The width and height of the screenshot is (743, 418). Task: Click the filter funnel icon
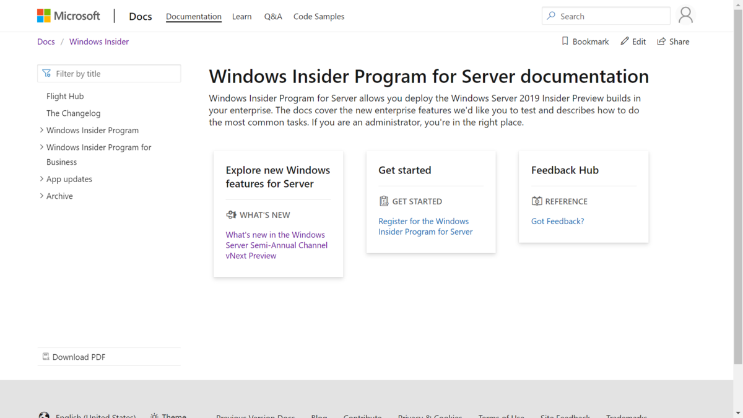pos(46,73)
